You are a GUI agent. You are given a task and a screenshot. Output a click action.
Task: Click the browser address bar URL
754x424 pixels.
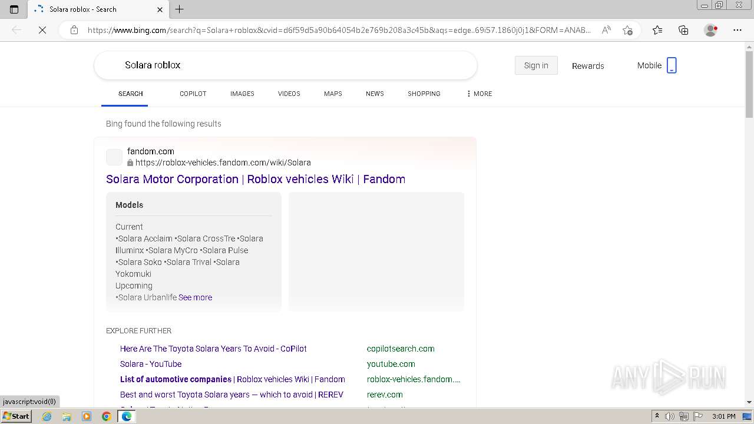pos(339,30)
